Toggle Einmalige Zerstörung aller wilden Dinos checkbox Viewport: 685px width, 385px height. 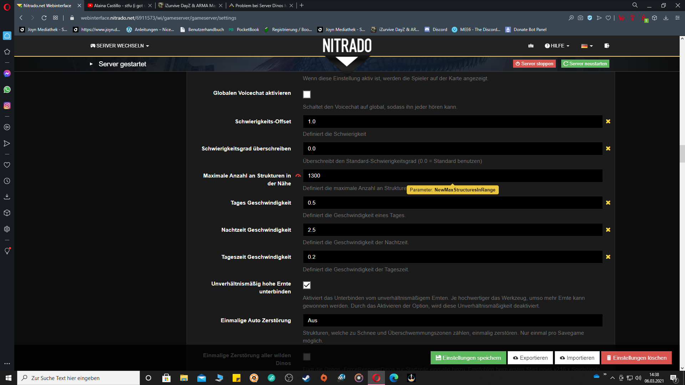(307, 357)
